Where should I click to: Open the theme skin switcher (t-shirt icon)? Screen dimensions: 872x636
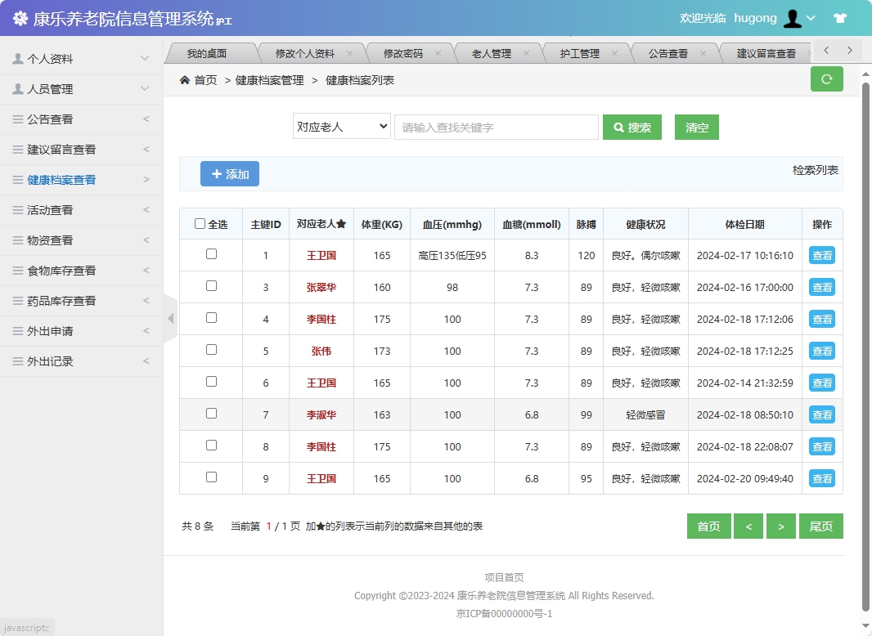[x=840, y=18]
